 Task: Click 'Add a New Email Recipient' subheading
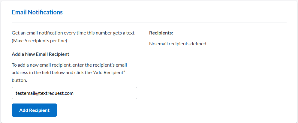pos(40,54)
